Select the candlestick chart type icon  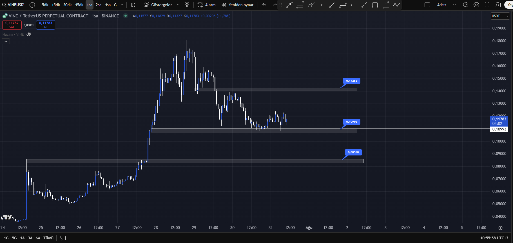133,5
